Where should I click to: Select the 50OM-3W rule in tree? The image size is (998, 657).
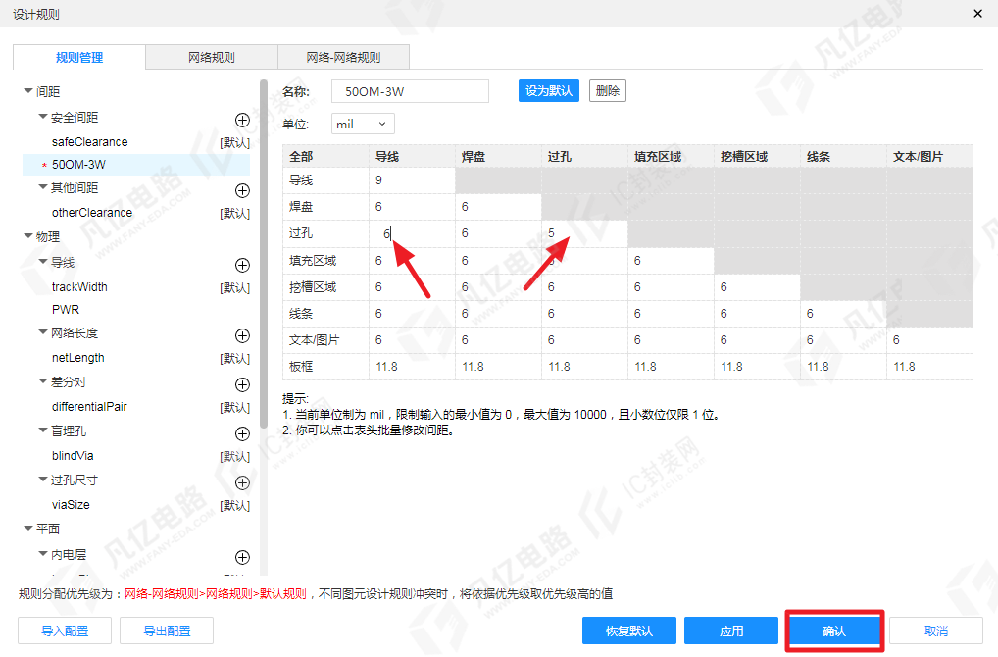[x=135, y=165]
